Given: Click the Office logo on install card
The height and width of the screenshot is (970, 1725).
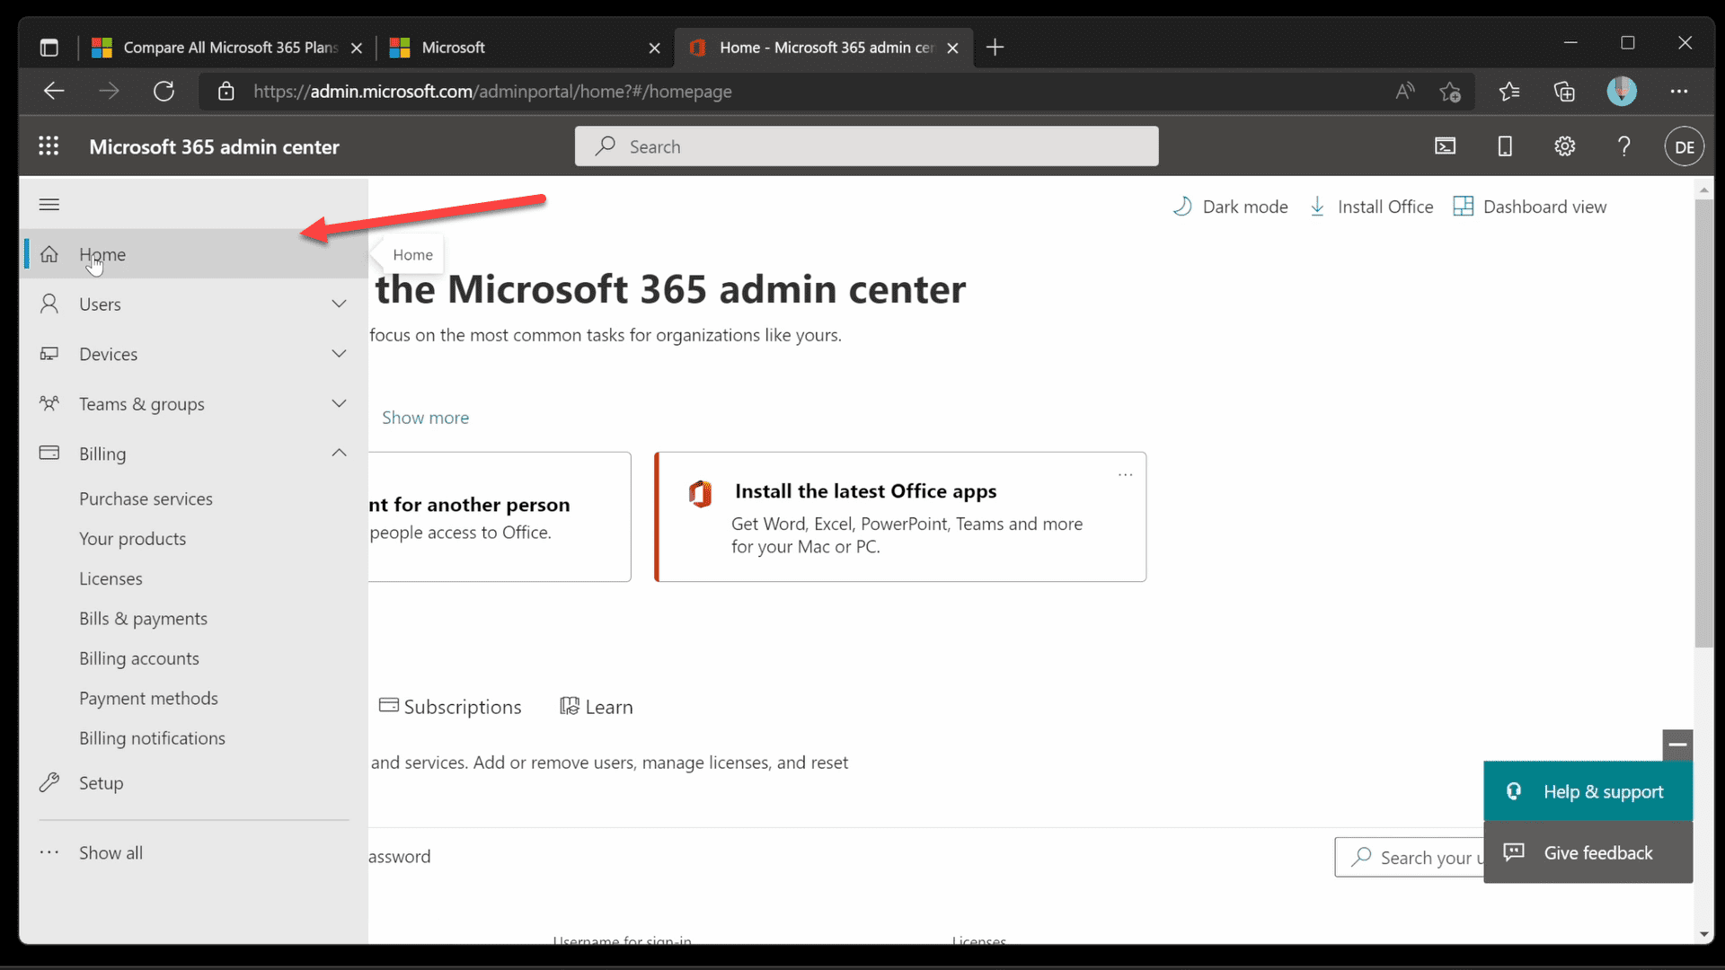Looking at the screenshot, I should [x=700, y=493].
